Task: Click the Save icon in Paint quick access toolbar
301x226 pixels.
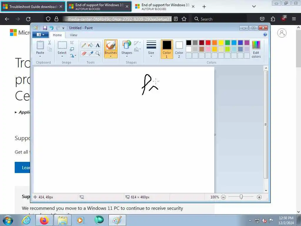Action: [x=45, y=28]
